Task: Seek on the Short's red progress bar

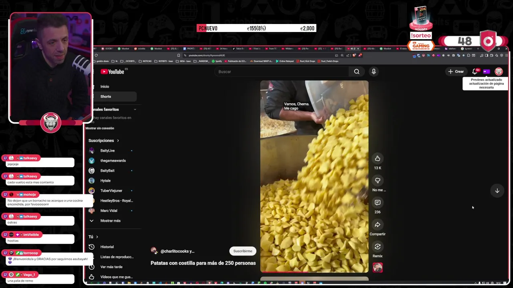Action: 314,272
